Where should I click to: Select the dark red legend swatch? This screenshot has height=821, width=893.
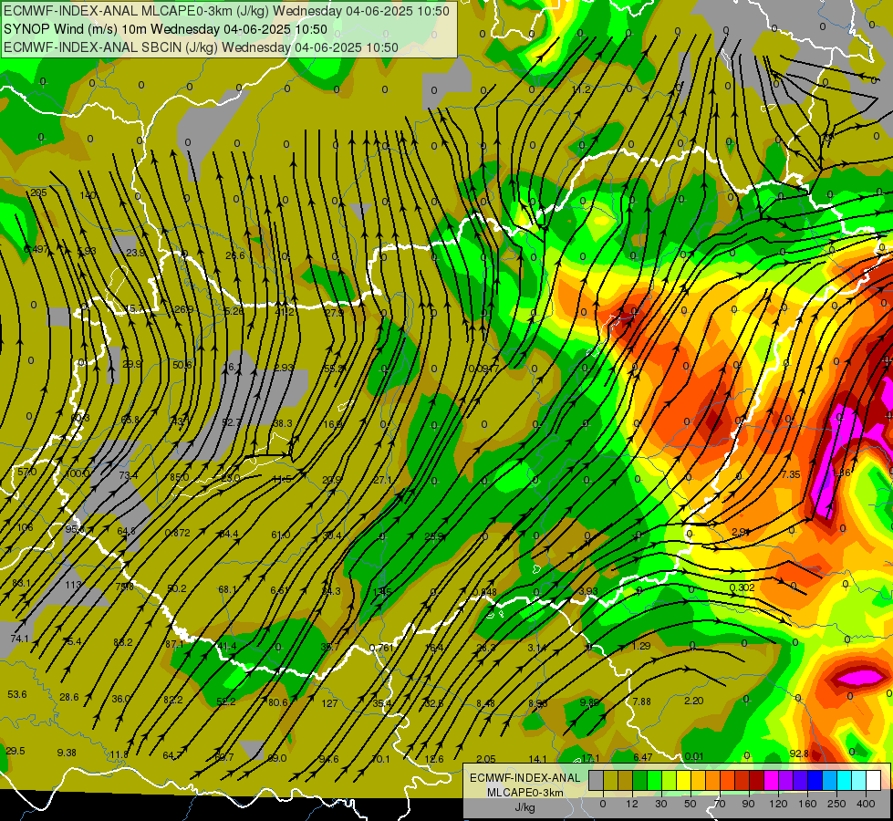click(x=756, y=781)
